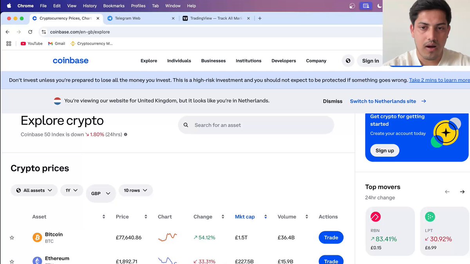Click Switch to Netherlands site link
470x264 pixels.
[x=388, y=101]
